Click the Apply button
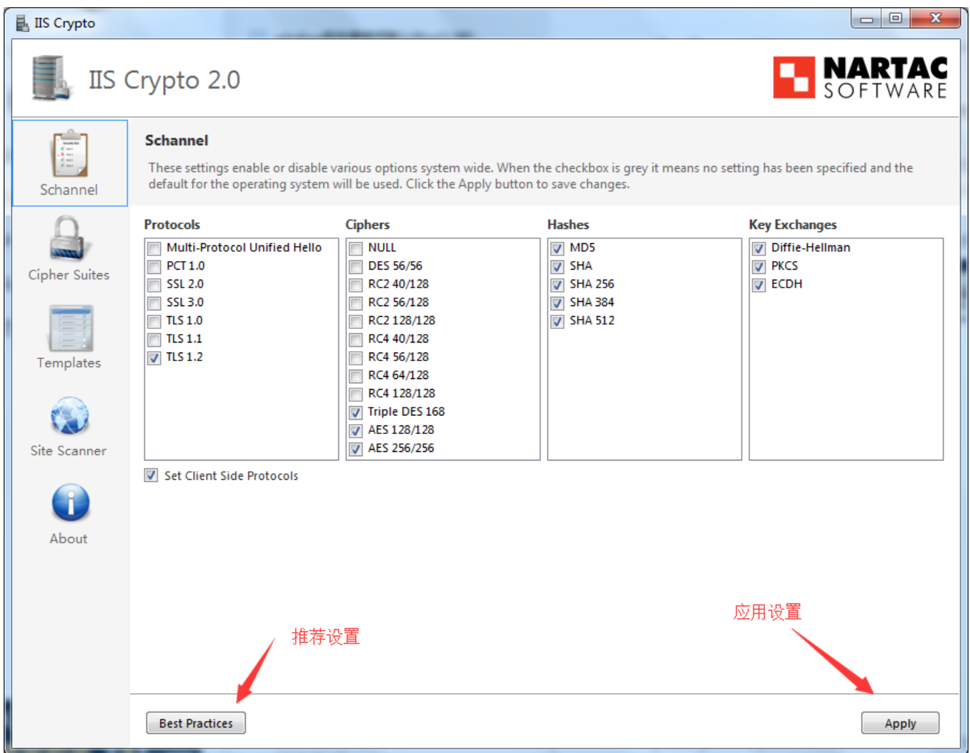The width and height of the screenshot is (970, 753). point(900,723)
